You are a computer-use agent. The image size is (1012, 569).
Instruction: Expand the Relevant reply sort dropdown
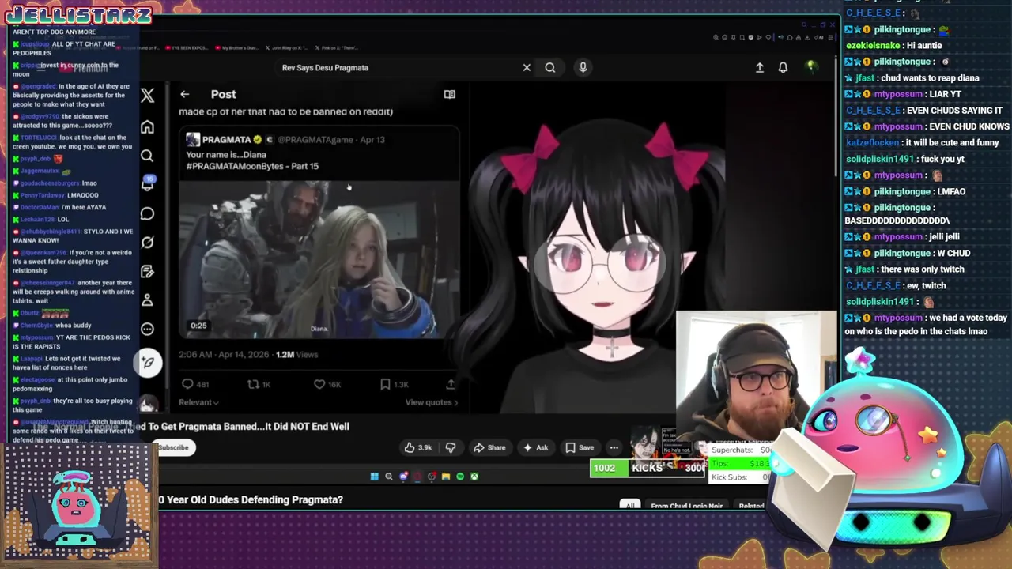[x=198, y=402]
